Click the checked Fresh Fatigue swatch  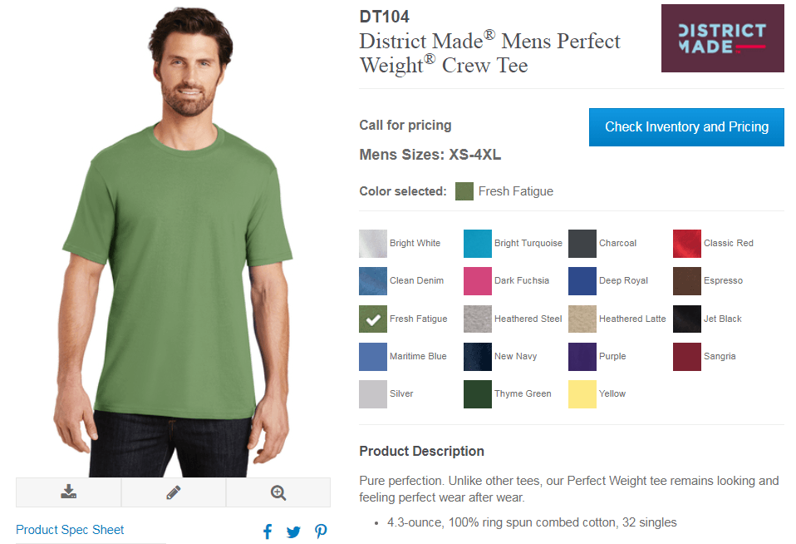pos(373,319)
